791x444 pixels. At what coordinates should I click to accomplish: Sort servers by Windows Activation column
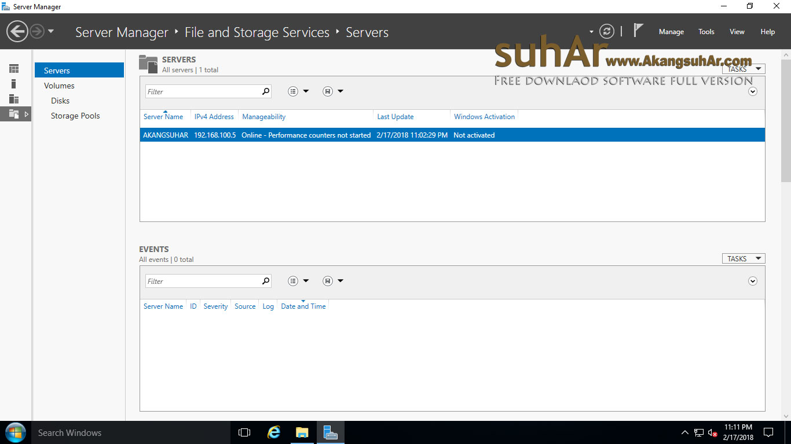coord(484,117)
